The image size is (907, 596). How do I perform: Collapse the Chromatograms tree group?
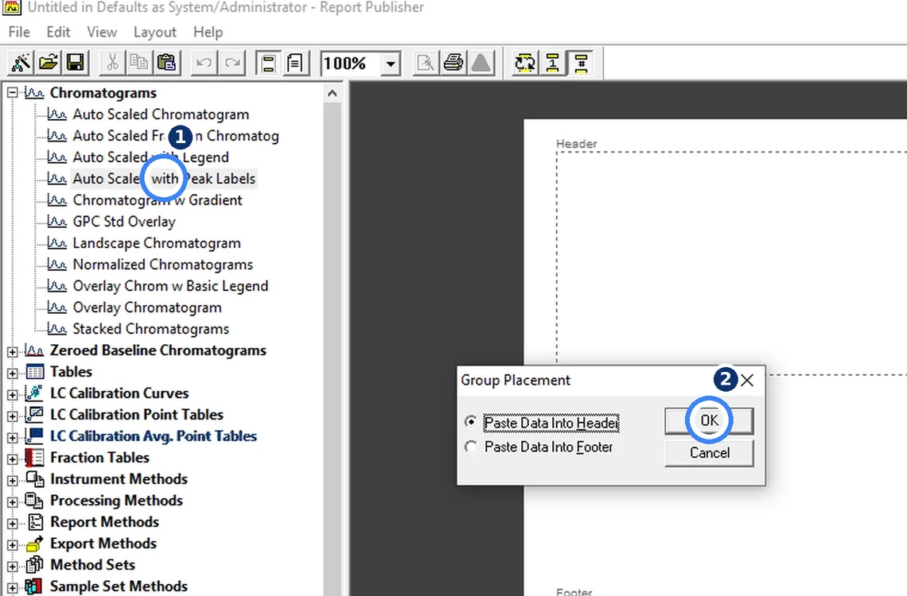[12, 92]
